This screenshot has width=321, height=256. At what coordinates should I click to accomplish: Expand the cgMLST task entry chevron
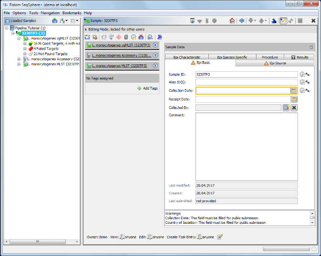point(155,45)
